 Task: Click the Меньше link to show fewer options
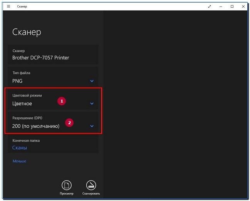[x=19, y=161]
